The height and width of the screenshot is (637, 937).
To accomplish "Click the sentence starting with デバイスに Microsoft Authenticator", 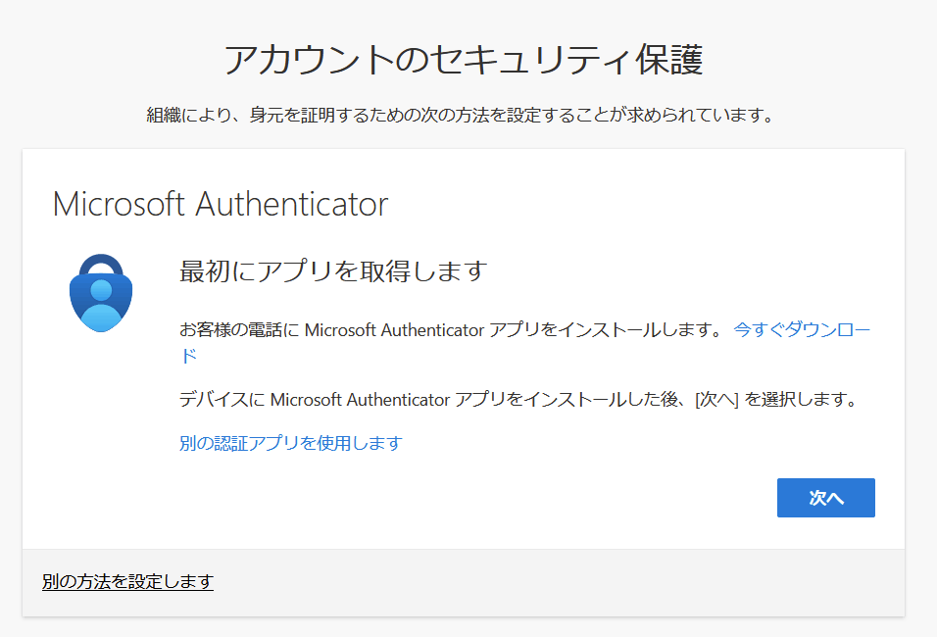I will tap(518, 399).
